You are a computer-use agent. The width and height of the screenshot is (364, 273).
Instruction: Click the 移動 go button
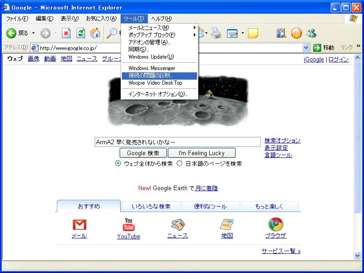tap(324, 48)
